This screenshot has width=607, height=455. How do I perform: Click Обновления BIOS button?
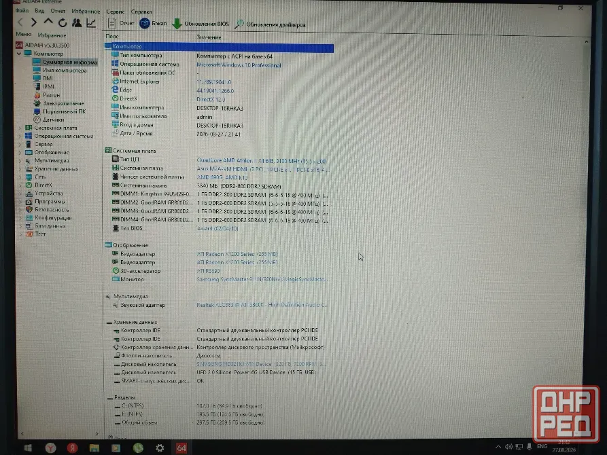pos(201,24)
